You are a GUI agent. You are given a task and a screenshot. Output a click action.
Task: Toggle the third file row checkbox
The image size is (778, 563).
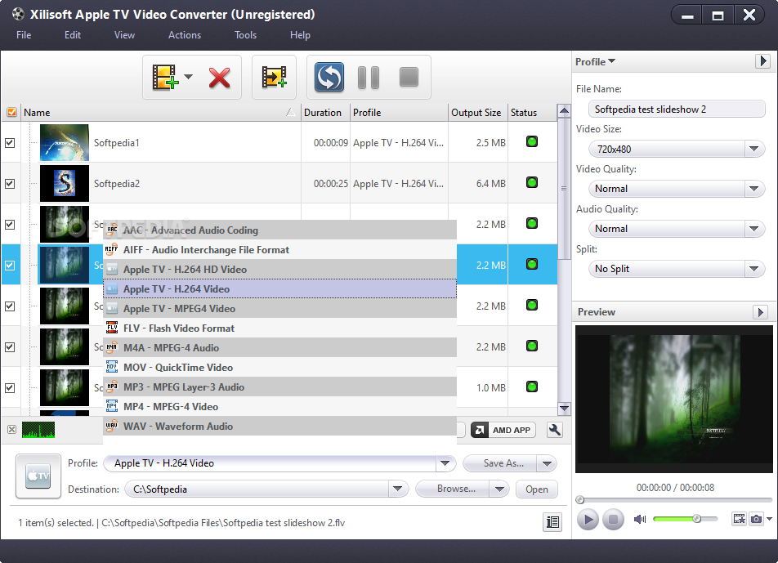point(10,224)
